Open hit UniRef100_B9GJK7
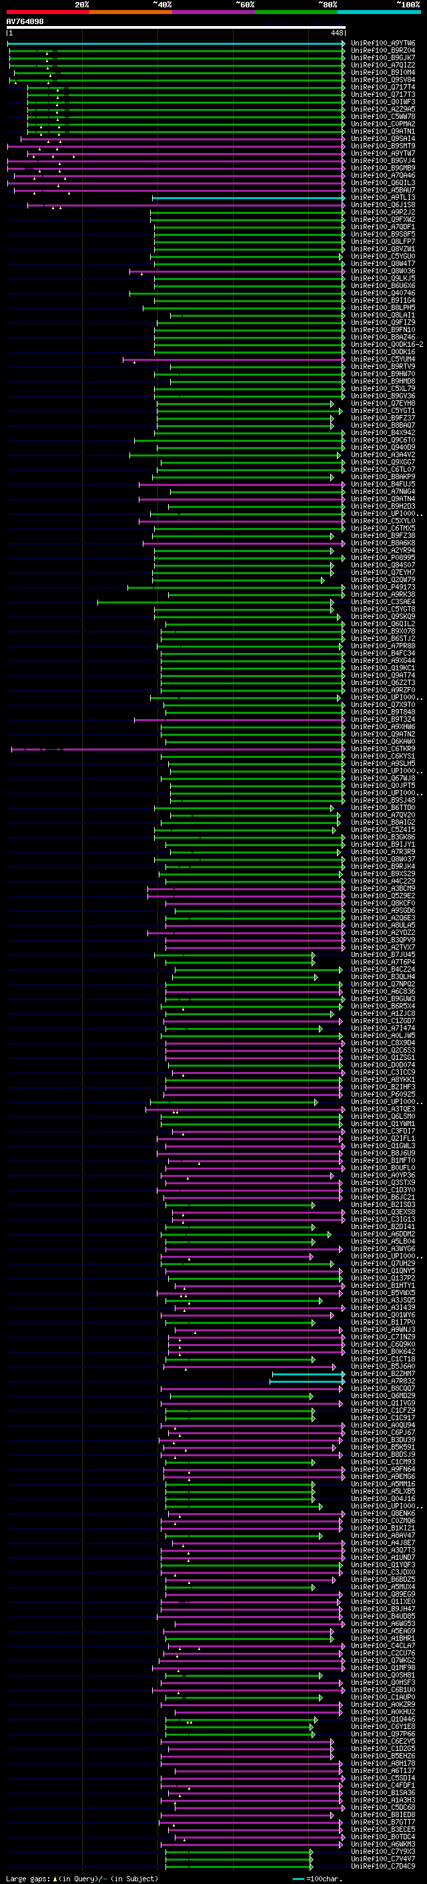Screen dimensions: 427x1884 [383, 59]
